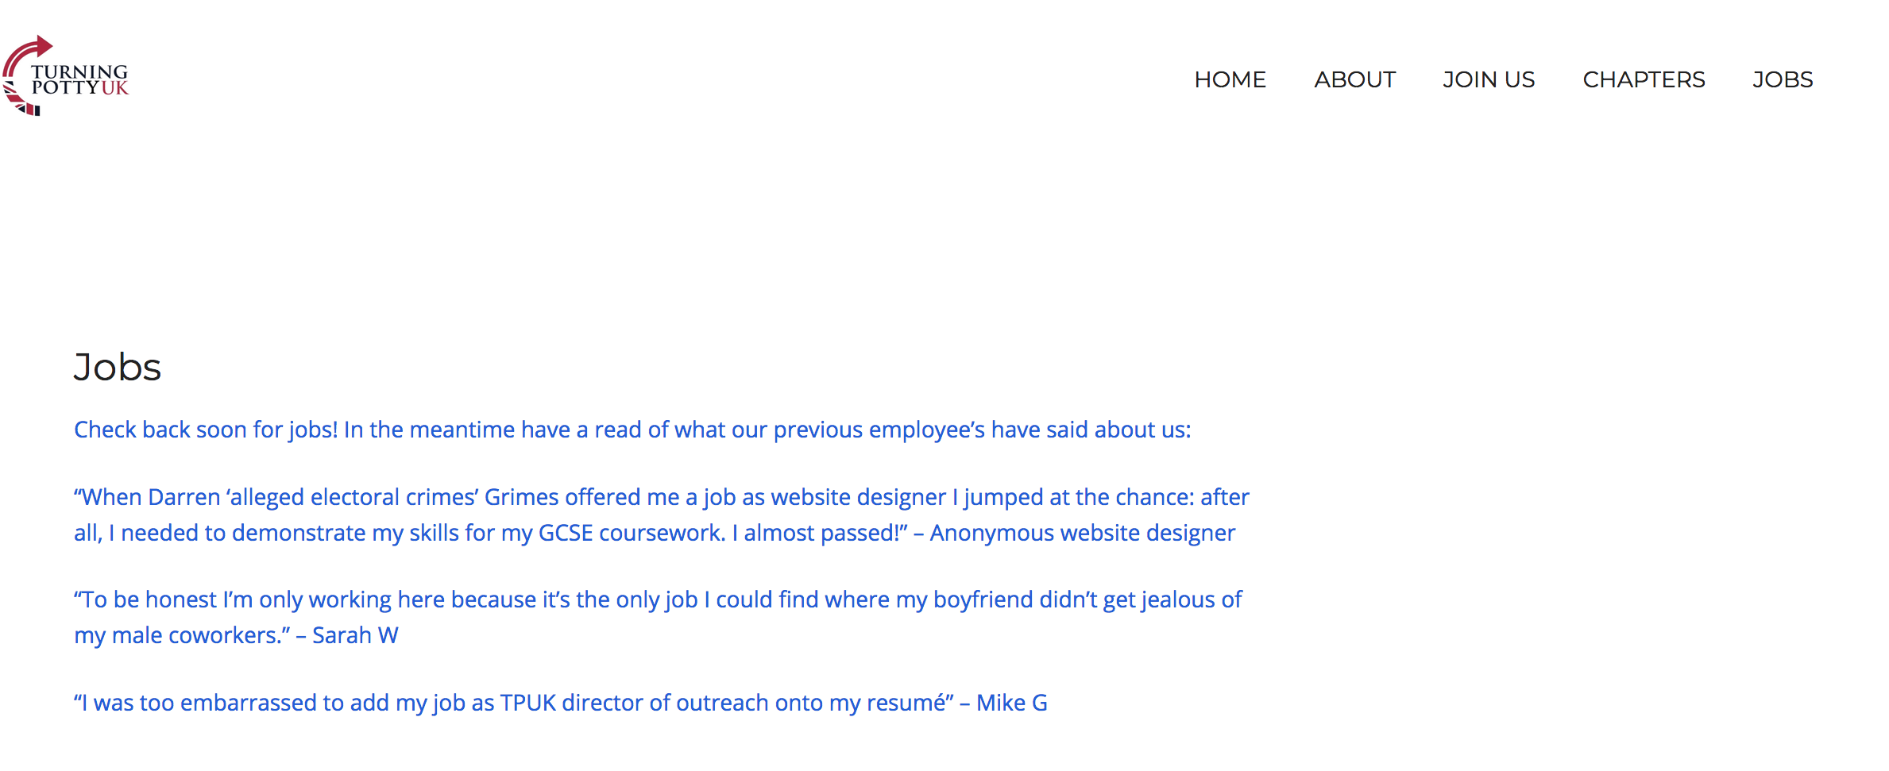Click the 'Check back soon for jobs!' text
Viewport: 1889px width, 771px height.
(x=206, y=430)
